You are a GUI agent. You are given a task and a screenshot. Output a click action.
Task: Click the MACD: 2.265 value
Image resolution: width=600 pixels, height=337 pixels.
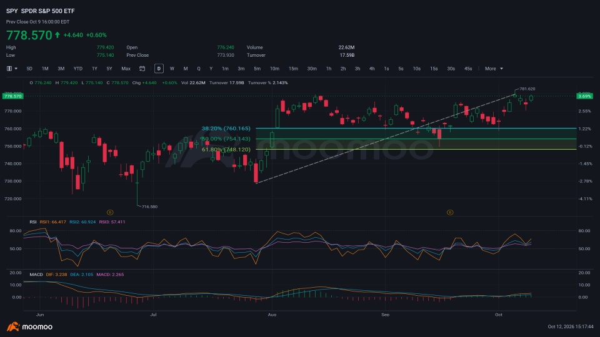point(110,275)
